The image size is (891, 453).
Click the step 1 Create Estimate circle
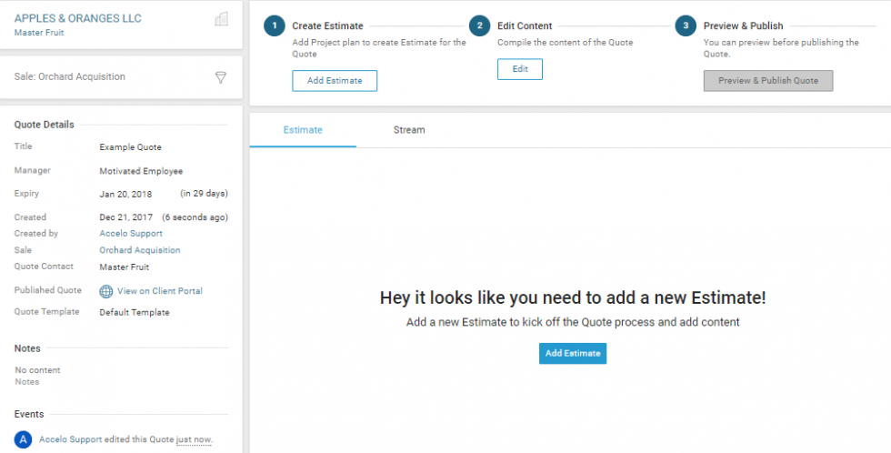coord(274,26)
